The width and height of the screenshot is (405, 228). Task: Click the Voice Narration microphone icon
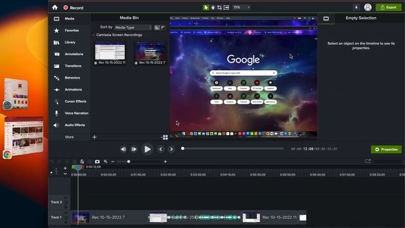(56, 113)
